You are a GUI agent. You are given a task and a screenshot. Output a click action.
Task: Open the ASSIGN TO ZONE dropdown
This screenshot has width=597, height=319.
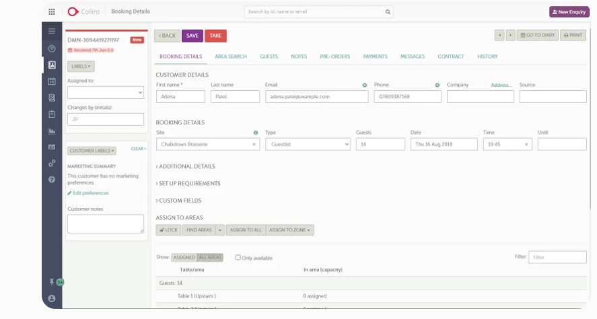289,230
